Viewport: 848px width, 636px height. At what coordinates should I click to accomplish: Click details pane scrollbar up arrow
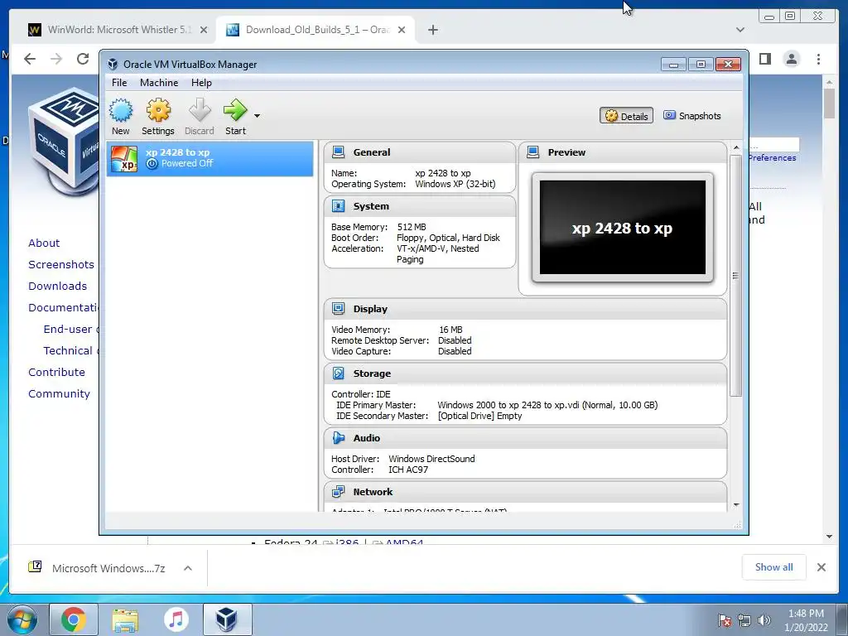coord(736,147)
